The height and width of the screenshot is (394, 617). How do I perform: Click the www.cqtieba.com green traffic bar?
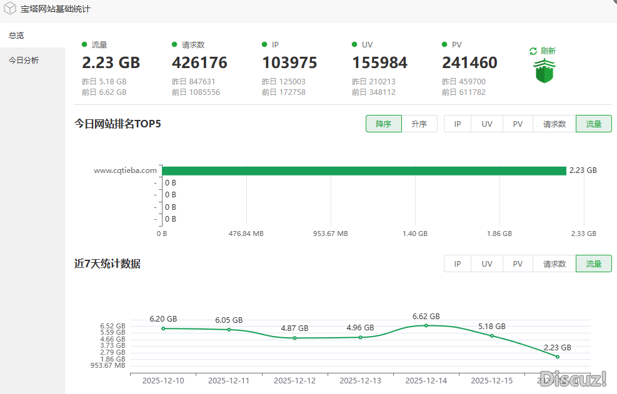[364, 170]
